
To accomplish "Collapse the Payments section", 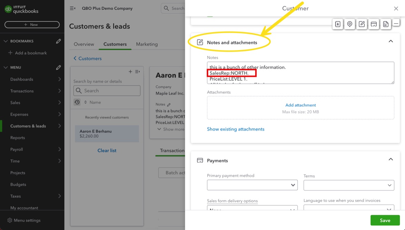I will [391, 160].
